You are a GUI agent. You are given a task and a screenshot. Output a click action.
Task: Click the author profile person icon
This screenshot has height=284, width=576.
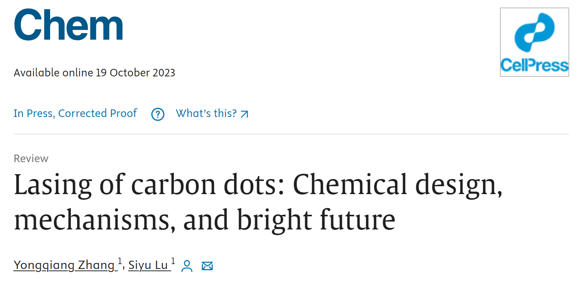[187, 266]
